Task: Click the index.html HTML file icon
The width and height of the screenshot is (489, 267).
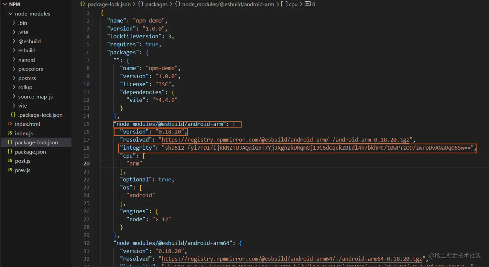Action: (x=10, y=124)
